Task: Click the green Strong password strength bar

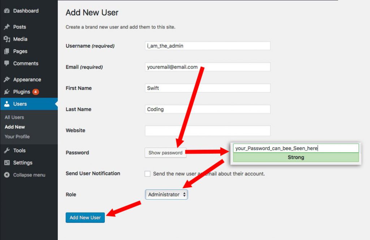Action: click(x=296, y=157)
